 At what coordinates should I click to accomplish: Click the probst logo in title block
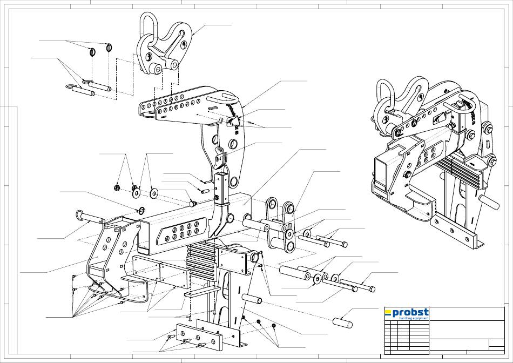407,313
